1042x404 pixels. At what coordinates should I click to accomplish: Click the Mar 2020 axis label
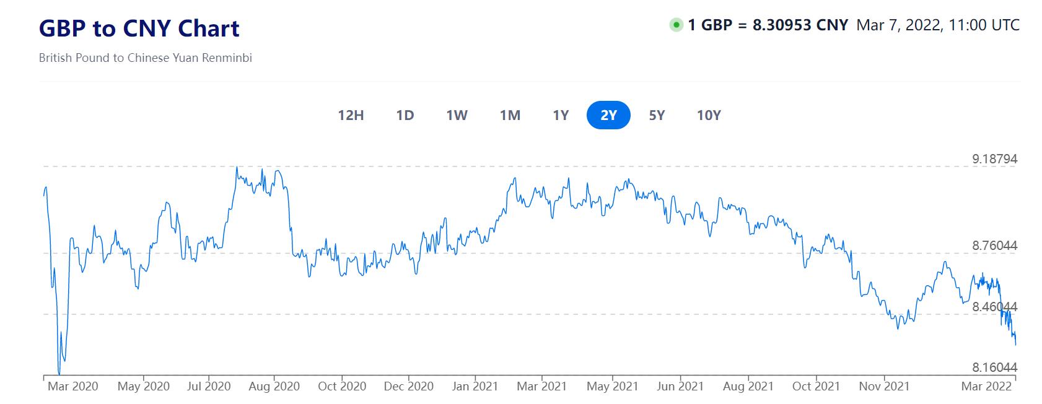(73, 386)
